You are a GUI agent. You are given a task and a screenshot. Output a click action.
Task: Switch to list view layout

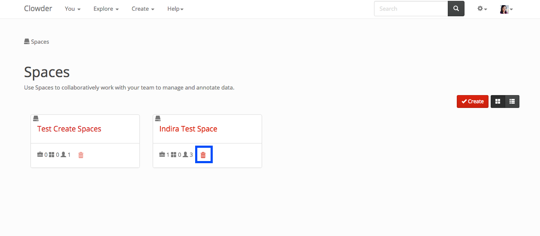pos(512,102)
